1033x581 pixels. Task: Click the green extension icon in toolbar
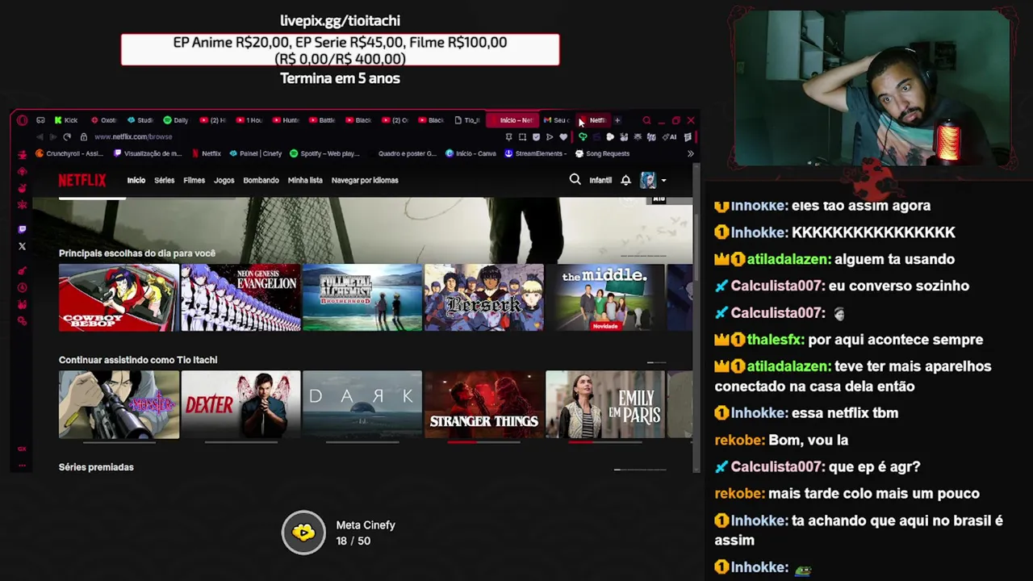582,137
